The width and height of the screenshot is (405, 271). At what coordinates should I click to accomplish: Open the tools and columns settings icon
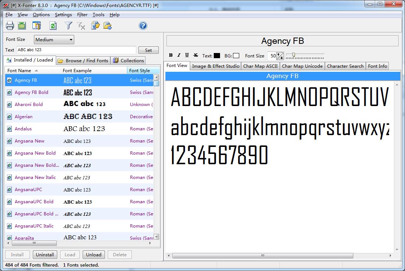(37, 25)
